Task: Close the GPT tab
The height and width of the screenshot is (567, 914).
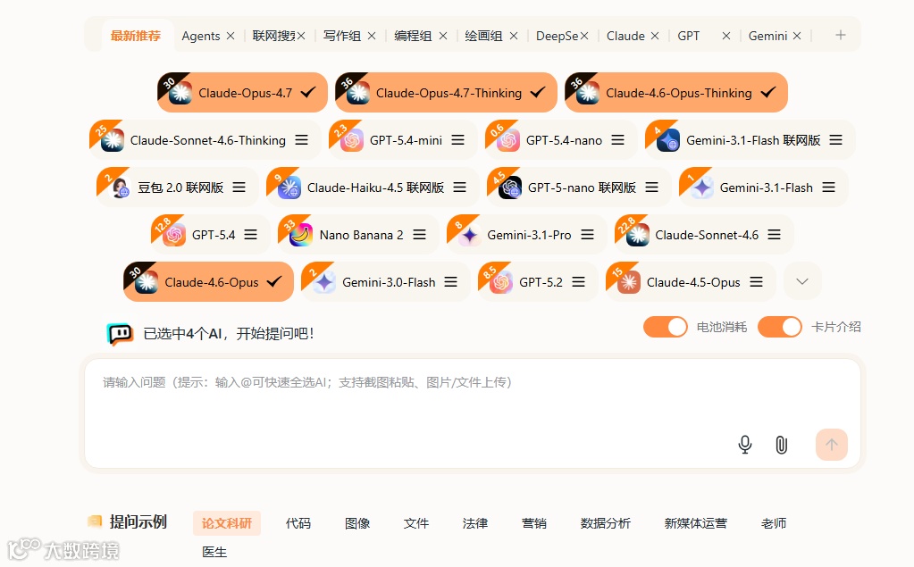Action: coord(726,36)
